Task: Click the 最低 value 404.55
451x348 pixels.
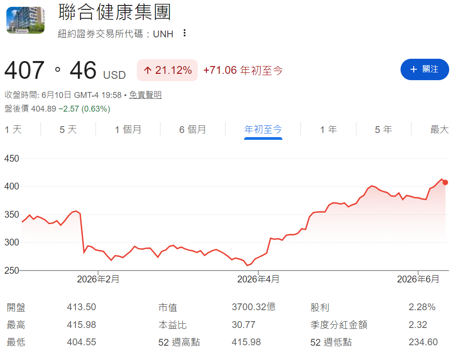Action: pyautogui.click(x=81, y=342)
